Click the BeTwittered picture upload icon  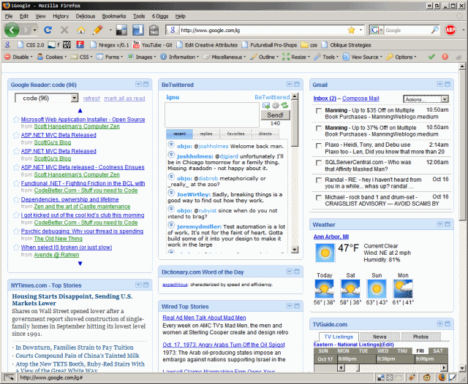point(266,105)
